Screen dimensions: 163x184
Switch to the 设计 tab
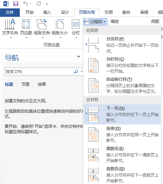point(65,12)
